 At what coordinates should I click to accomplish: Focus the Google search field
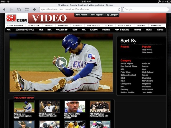tap(146, 9)
